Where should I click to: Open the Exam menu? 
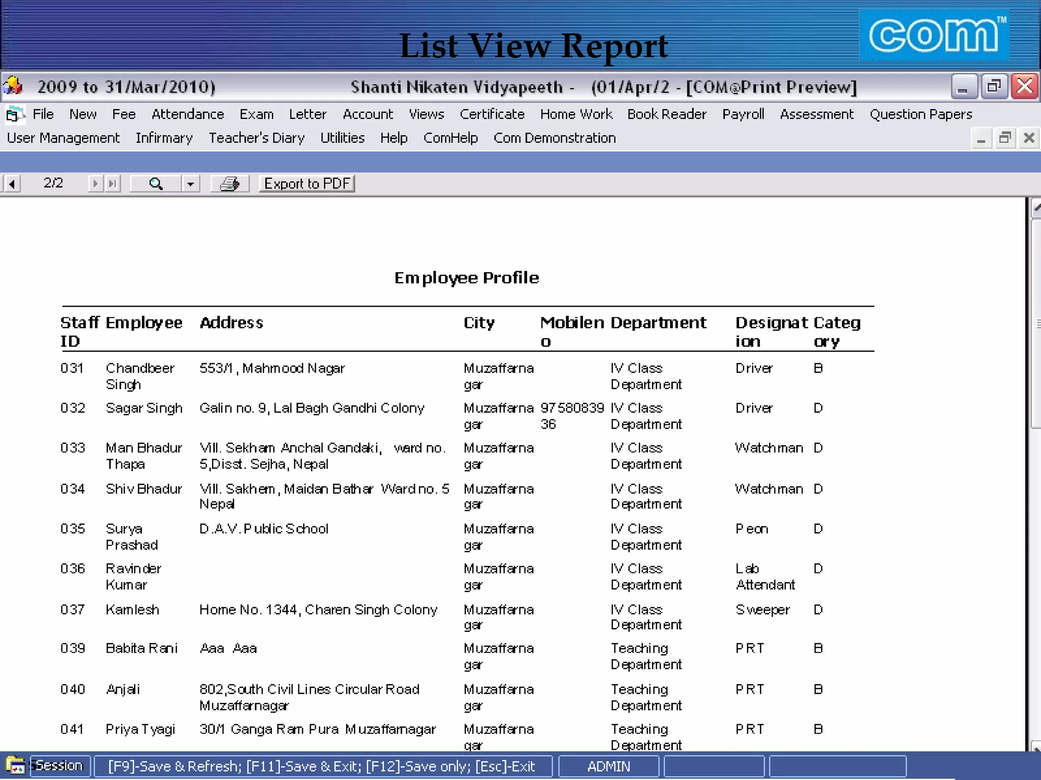click(x=257, y=114)
